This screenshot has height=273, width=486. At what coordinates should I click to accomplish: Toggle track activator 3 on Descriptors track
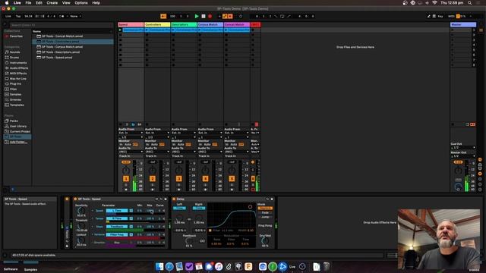179,179
